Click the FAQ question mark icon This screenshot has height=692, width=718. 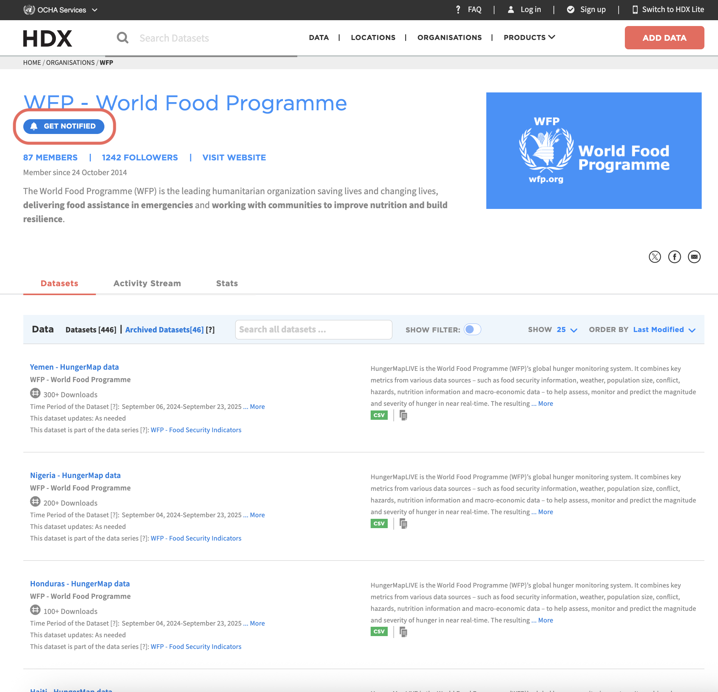click(x=458, y=10)
